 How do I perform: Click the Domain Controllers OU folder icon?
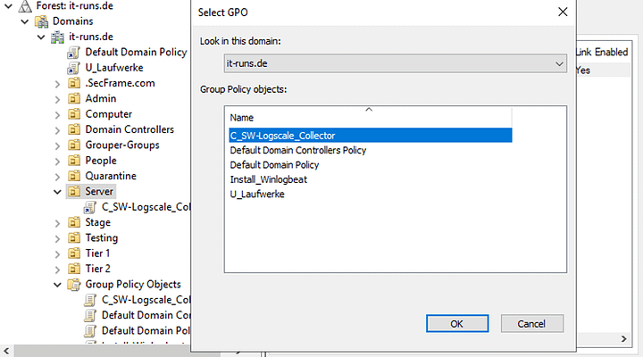(73, 129)
